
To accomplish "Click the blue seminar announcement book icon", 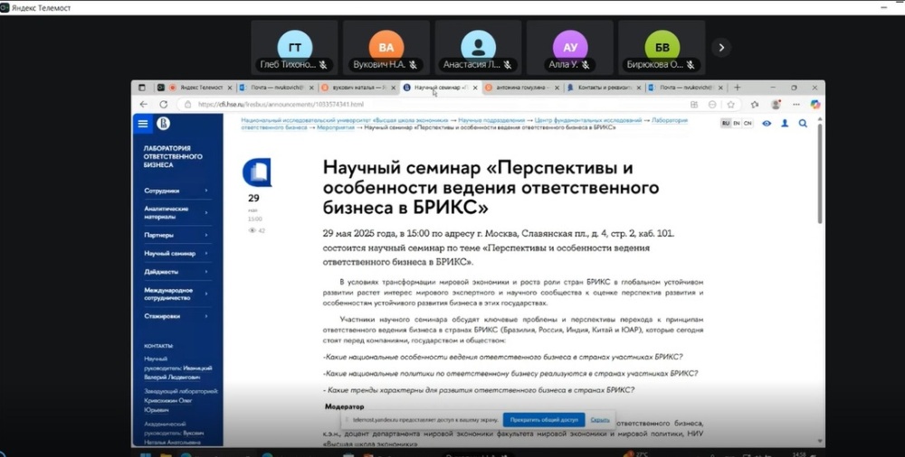I will 257,173.
